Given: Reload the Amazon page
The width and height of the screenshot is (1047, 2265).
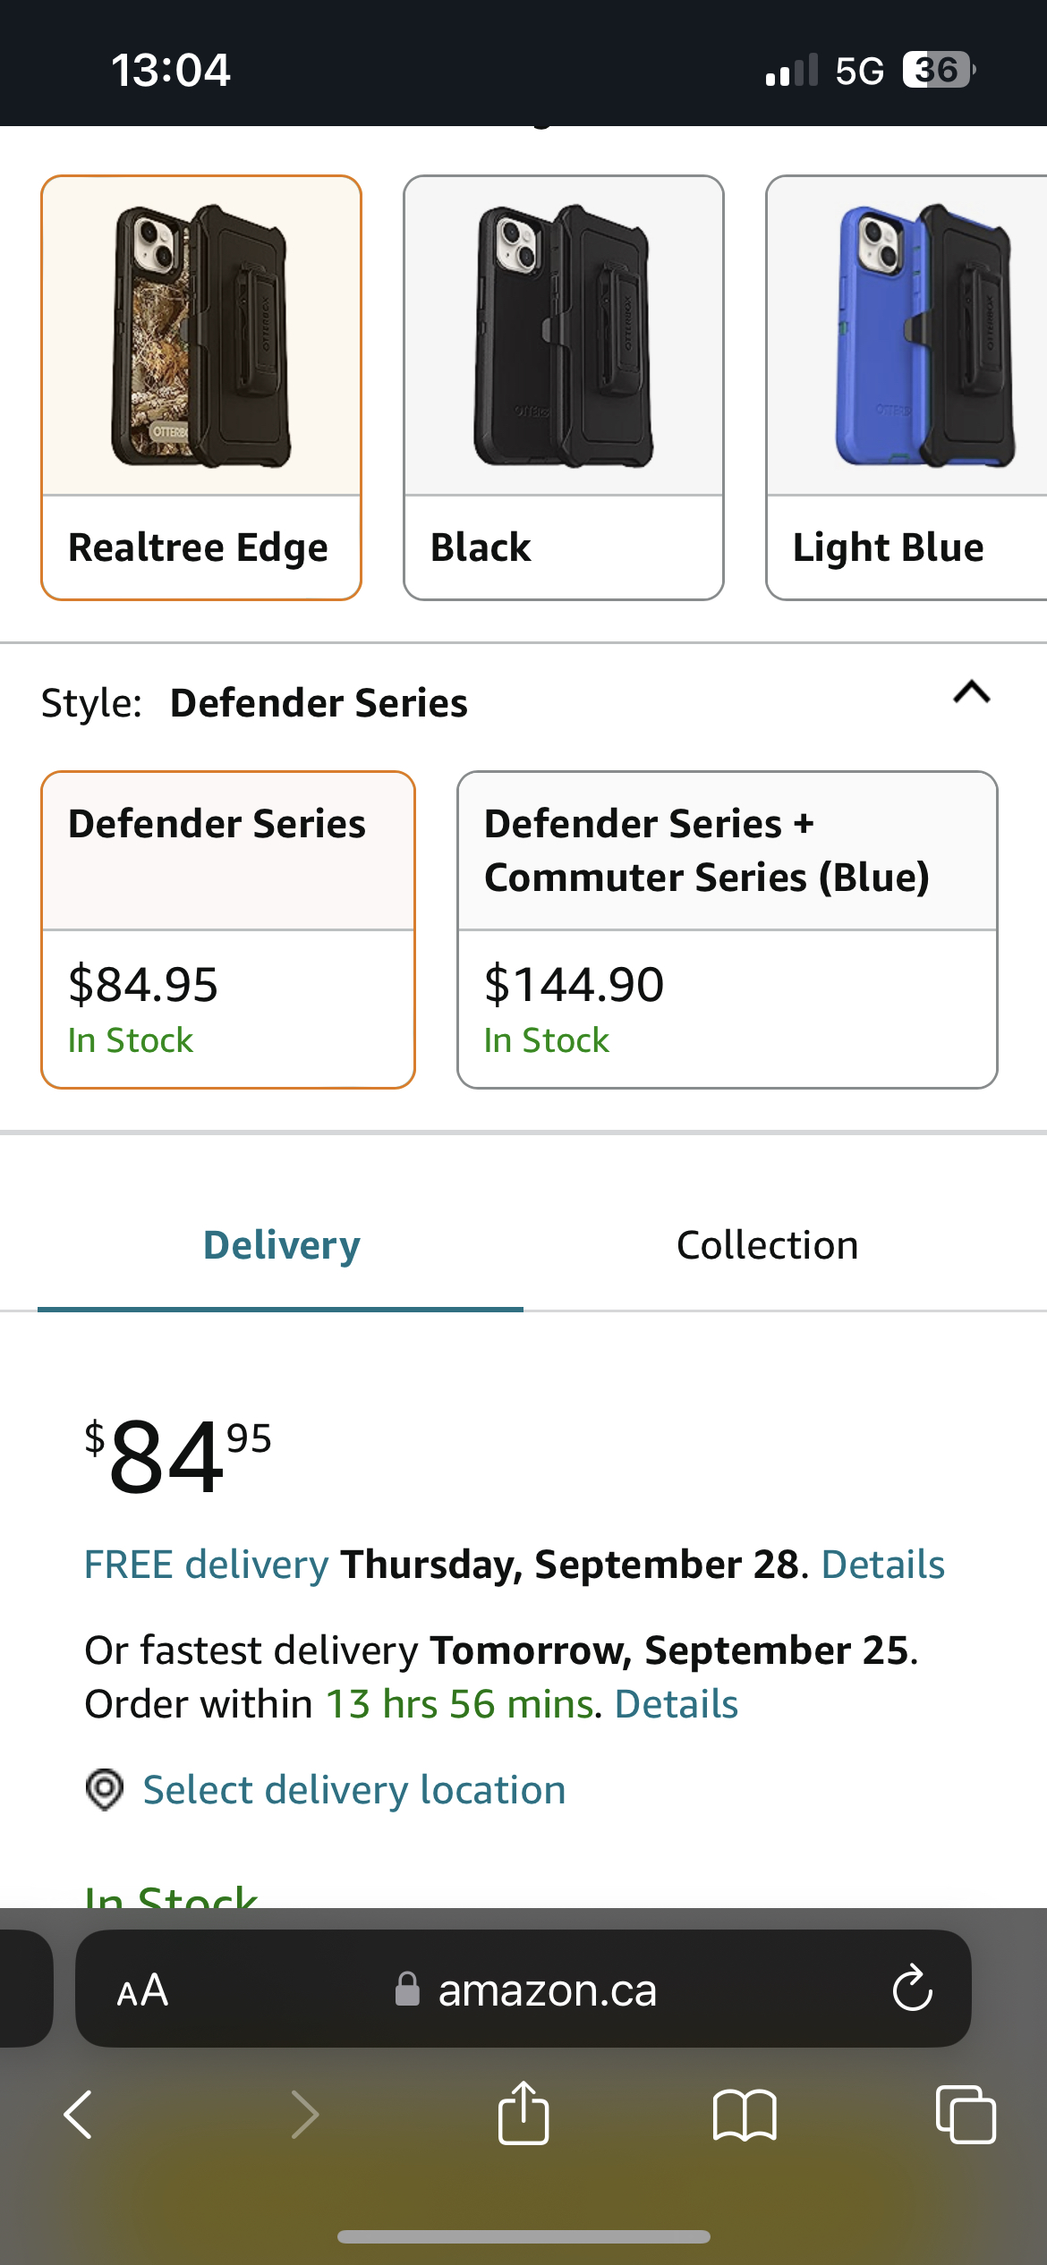Looking at the screenshot, I should (x=910, y=1990).
